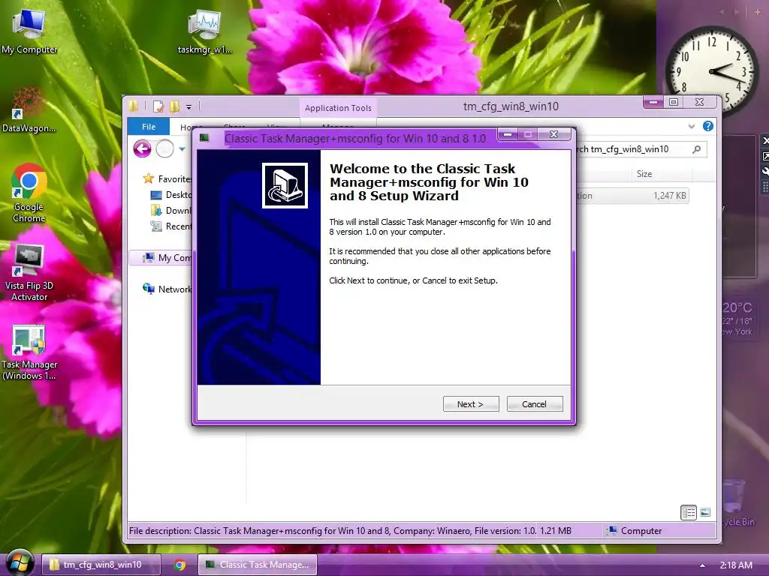Close the Setup Wizard dialog
Image resolution: width=769 pixels, height=576 pixels.
click(554, 134)
